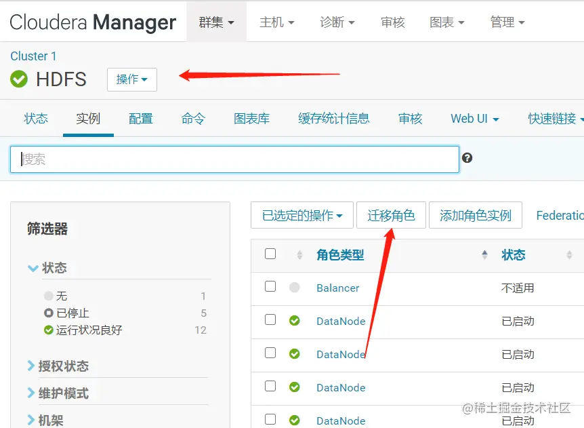This screenshot has width=584, height=428.
Task: Open the Web UI dropdown
Action: [x=474, y=119]
